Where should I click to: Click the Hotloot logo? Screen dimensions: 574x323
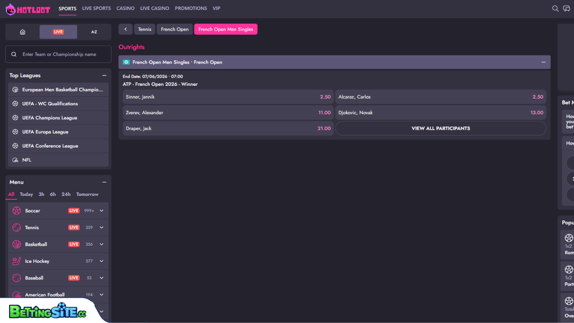tap(28, 9)
